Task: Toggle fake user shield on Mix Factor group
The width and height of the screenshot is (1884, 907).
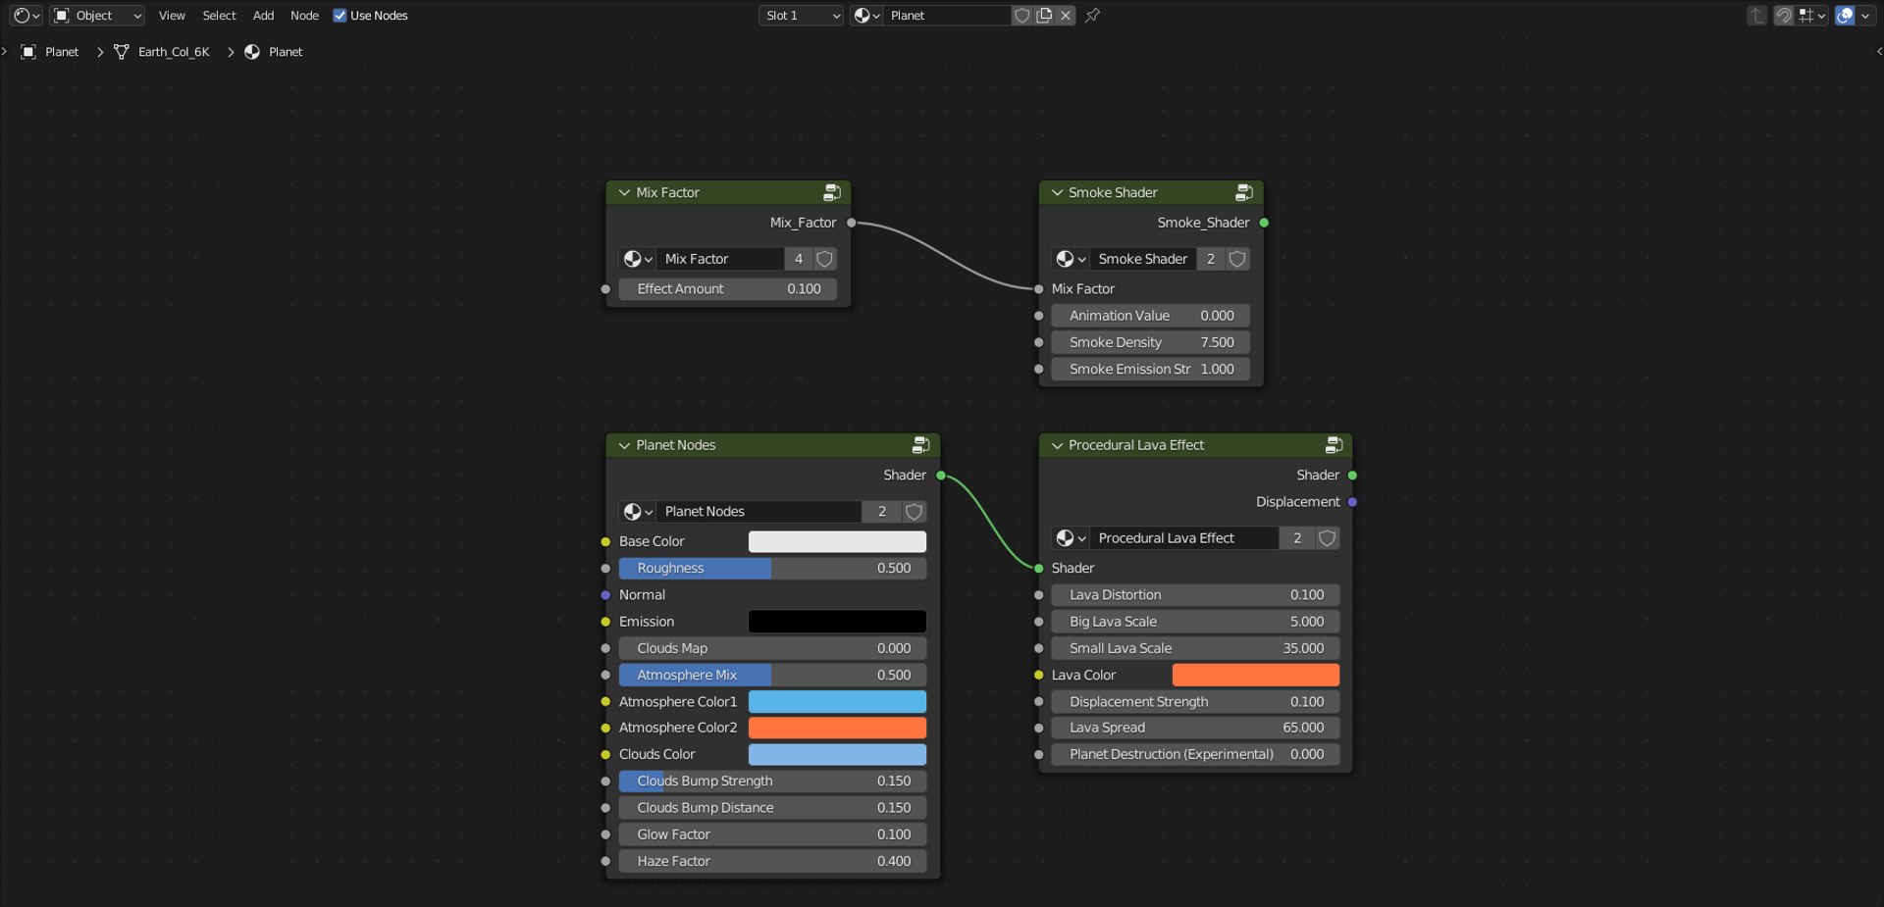Action: point(825,259)
